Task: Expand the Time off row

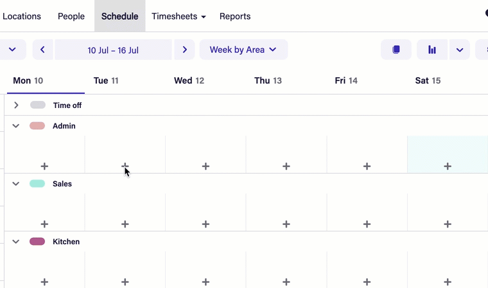Action: [x=16, y=105]
